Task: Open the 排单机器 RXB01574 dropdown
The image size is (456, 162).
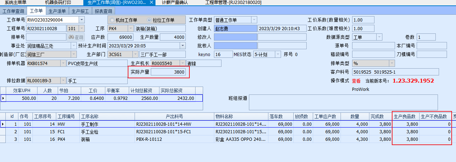Action: pyautogui.click(x=63, y=63)
